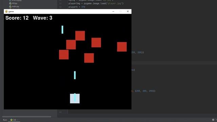
Task: Click the value 370 in the editor
Action: (83, 7)
